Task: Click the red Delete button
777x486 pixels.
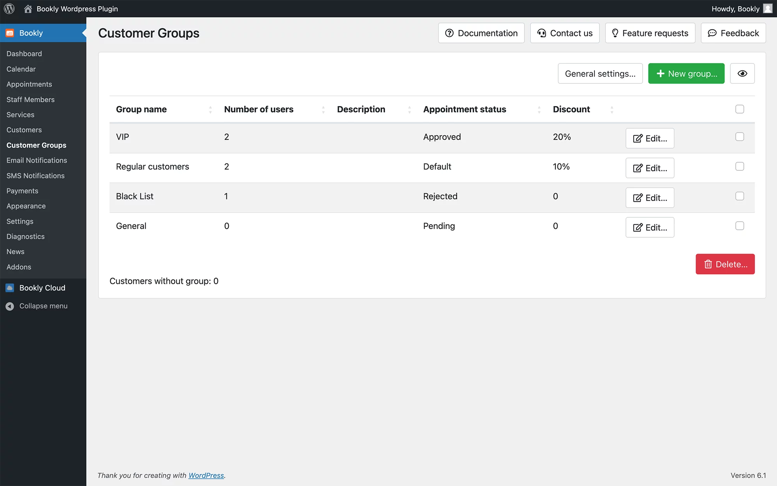Action: [x=725, y=264]
